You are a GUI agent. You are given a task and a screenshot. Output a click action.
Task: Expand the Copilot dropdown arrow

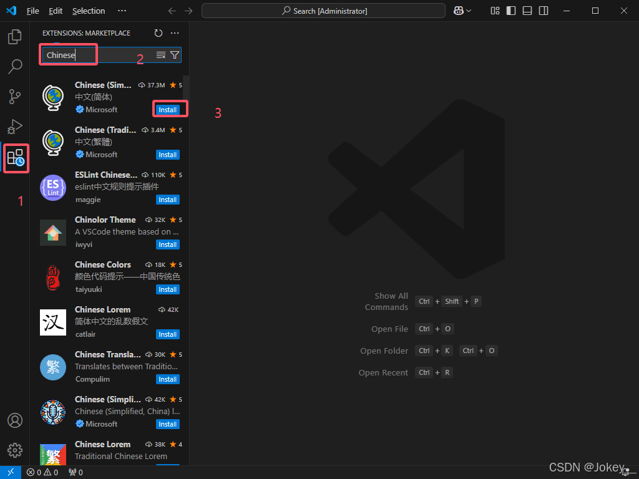(469, 11)
